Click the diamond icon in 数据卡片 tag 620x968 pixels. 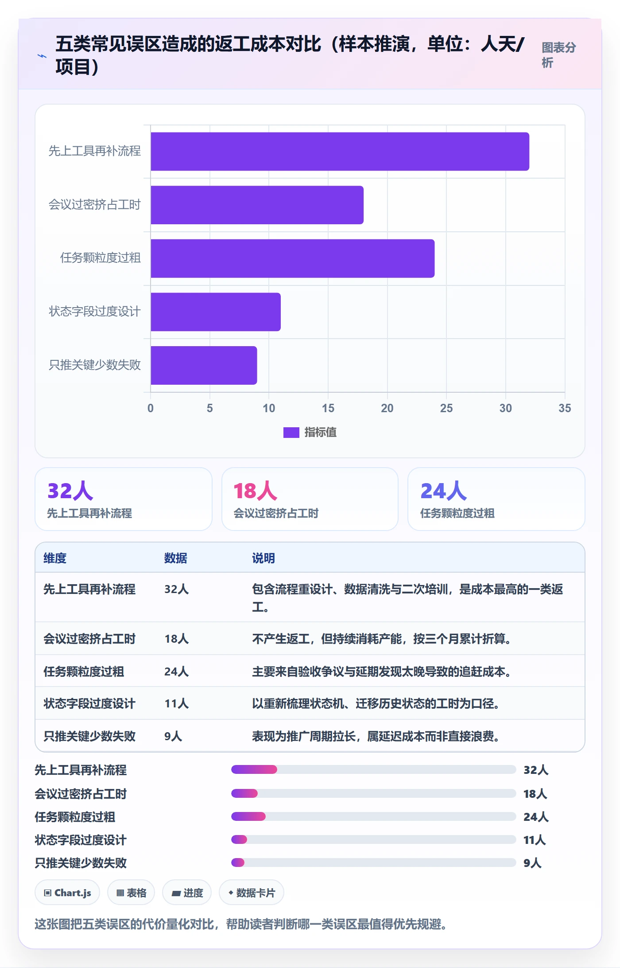(231, 893)
